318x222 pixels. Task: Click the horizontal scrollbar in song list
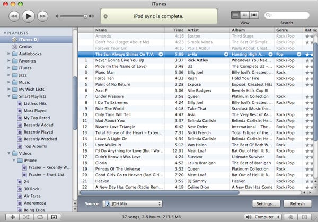(160, 192)
